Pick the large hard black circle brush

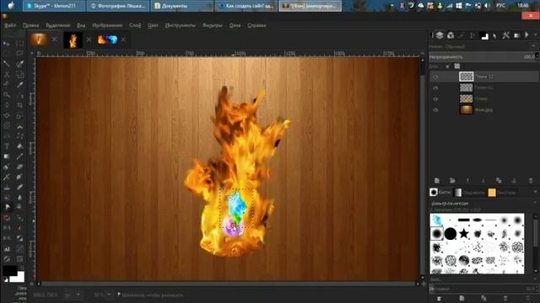450,234
